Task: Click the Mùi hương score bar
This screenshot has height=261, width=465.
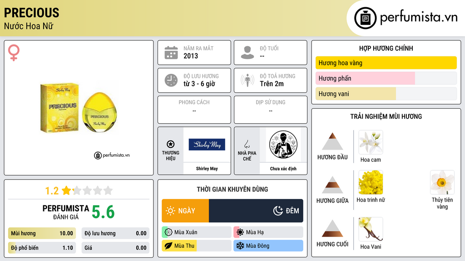Action: click(42, 233)
